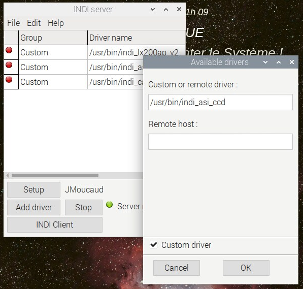
Task: Cancel the Available drivers dialog
Action: pos(177,268)
